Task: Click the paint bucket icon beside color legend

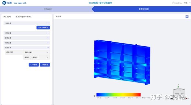Action: pyautogui.click(x=94, y=96)
